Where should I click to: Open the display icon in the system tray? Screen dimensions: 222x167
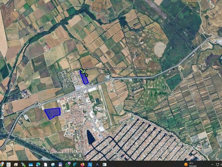coord(218,165)
